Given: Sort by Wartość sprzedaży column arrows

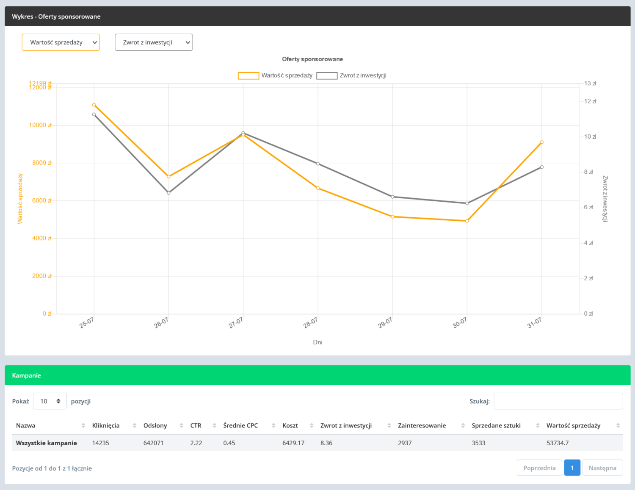Looking at the screenshot, I should pyautogui.click(x=618, y=426).
